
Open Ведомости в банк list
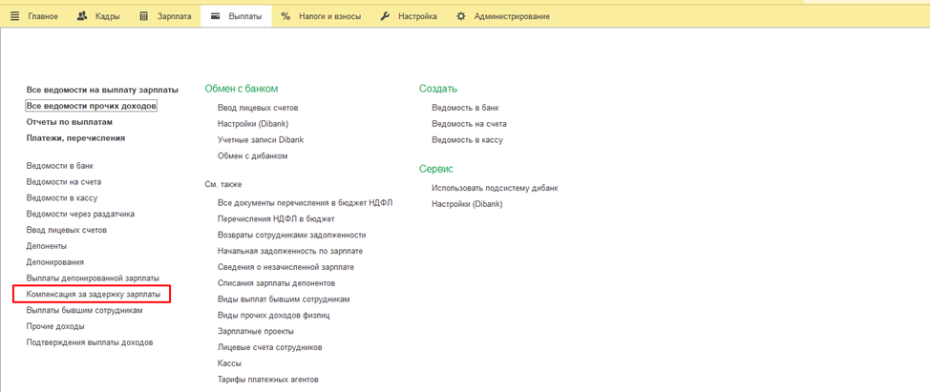pyautogui.click(x=60, y=166)
